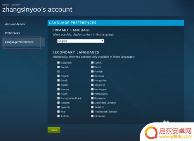The image size is (194, 141).
Task: Enable the Korean checkbox
Action: click(59, 89)
